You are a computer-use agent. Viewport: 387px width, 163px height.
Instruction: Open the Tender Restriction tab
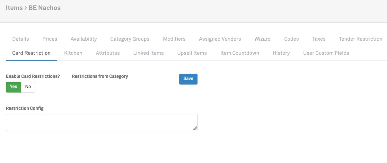pyautogui.click(x=360, y=39)
